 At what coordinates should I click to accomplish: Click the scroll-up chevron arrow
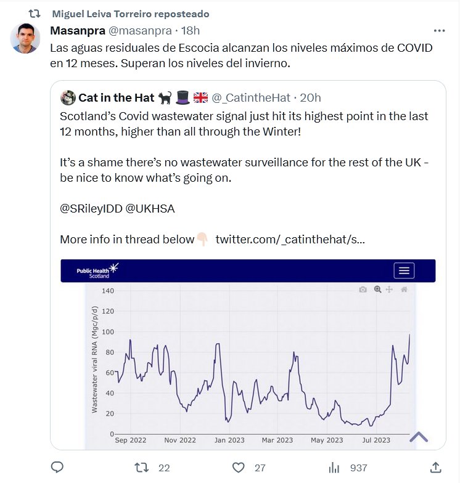(419, 437)
